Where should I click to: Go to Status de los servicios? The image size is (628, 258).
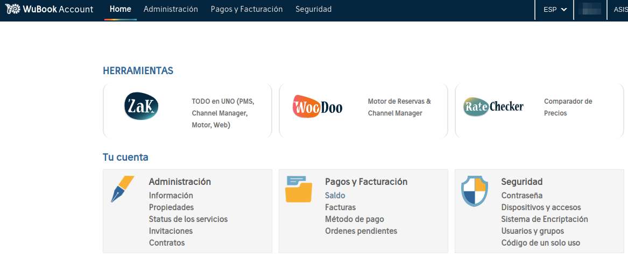pos(188,219)
